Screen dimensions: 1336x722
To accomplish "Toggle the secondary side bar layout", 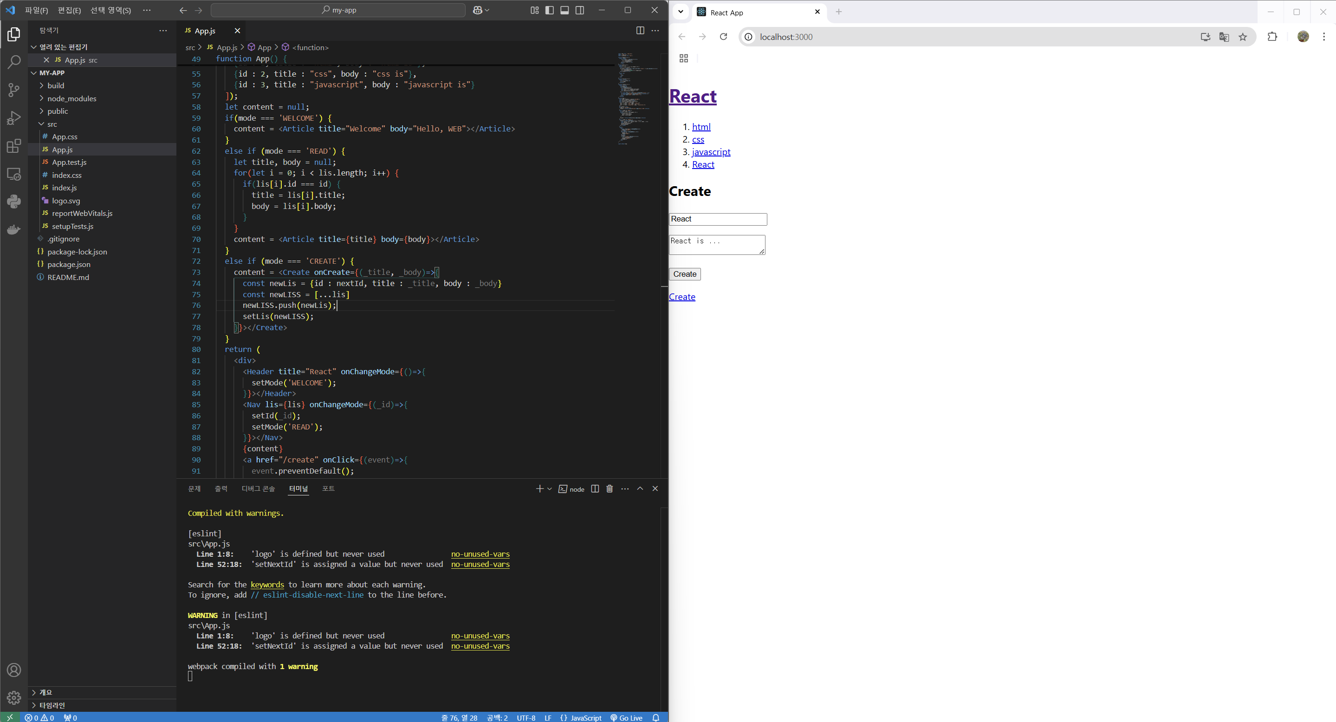I will pos(580,10).
